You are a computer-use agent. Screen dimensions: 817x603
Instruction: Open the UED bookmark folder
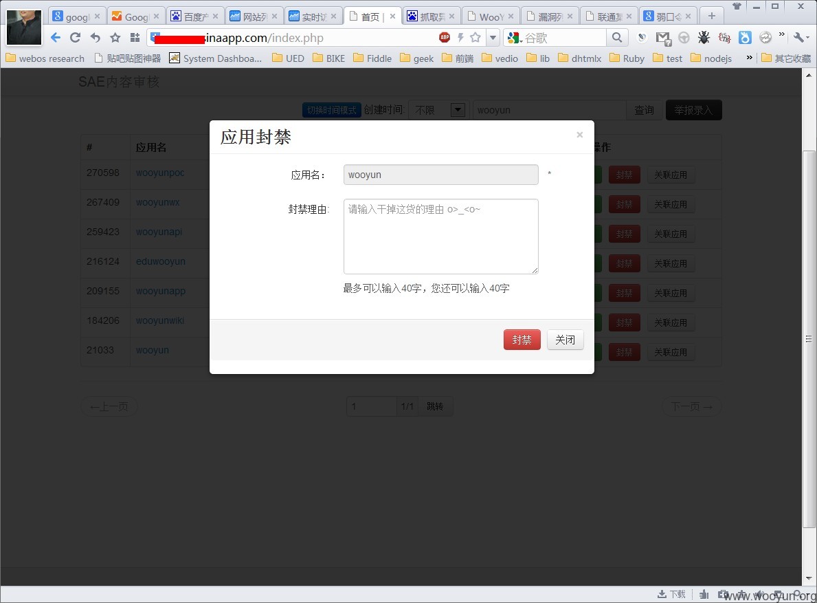pos(288,58)
